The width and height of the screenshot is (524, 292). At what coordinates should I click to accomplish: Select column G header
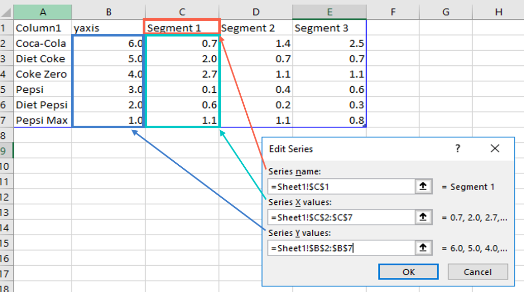click(446, 12)
